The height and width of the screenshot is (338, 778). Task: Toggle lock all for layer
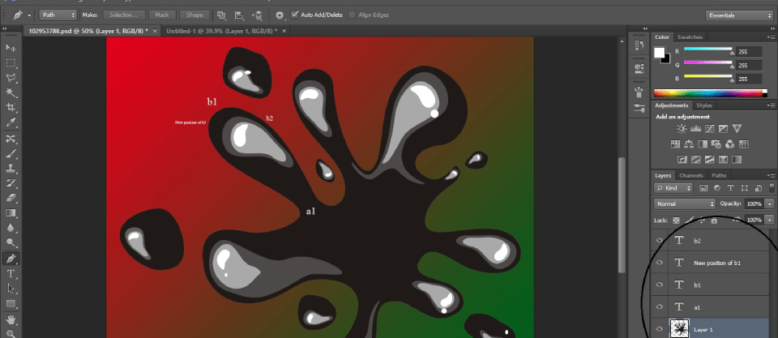[x=714, y=220]
